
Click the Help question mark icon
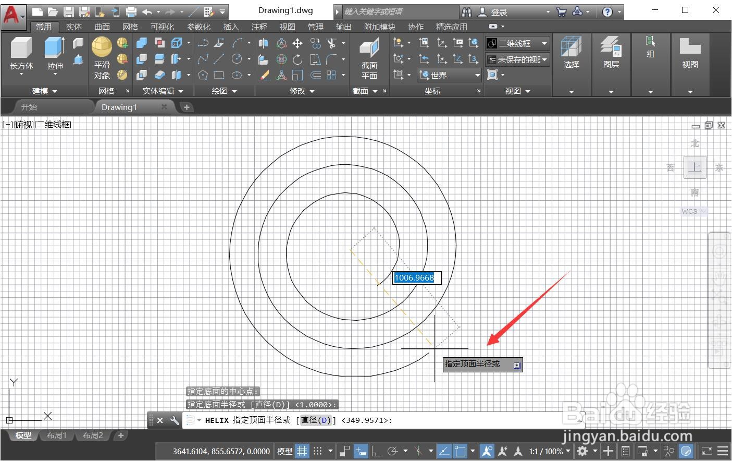point(607,11)
